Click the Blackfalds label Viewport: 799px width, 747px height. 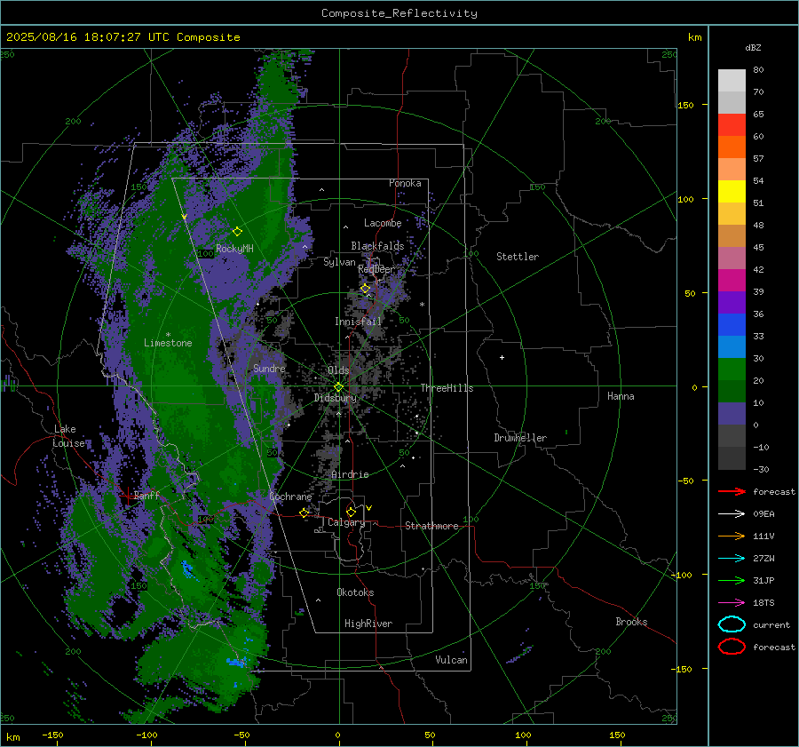tap(377, 246)
